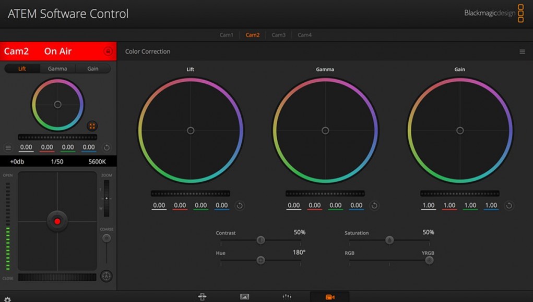533x302 pixels.
Task: Open settings with the gear icon
Action: tap(7, 299)
